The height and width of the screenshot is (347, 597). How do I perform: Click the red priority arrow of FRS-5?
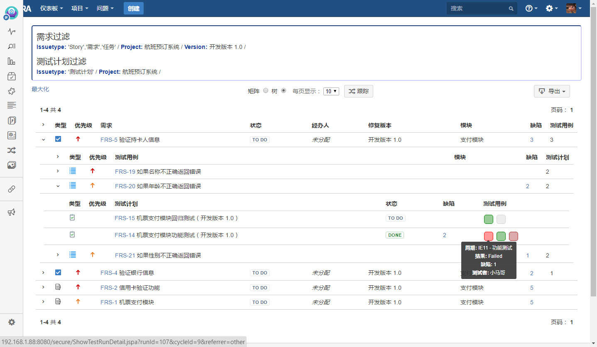[x=78, y=139]
